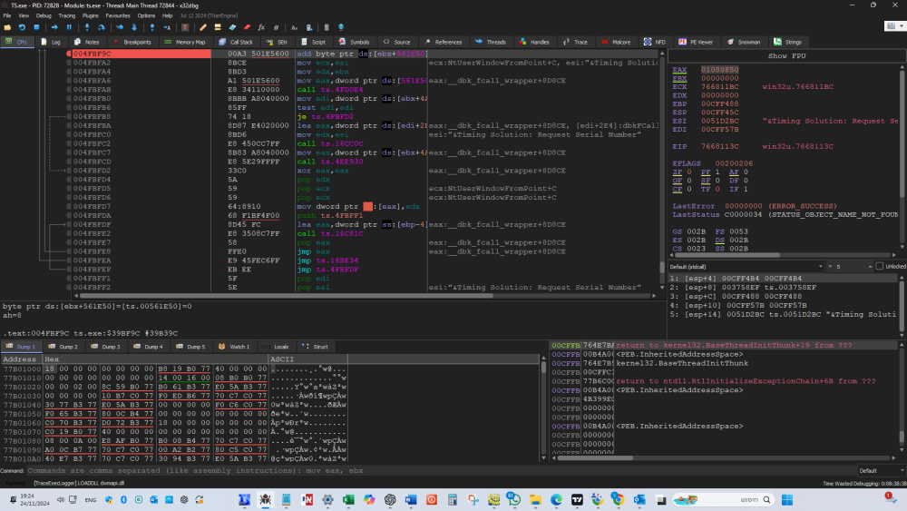Click the # labels toolbar icon
Image resolution: width=907 pixels, height=511 pixels.
point(276,28)
